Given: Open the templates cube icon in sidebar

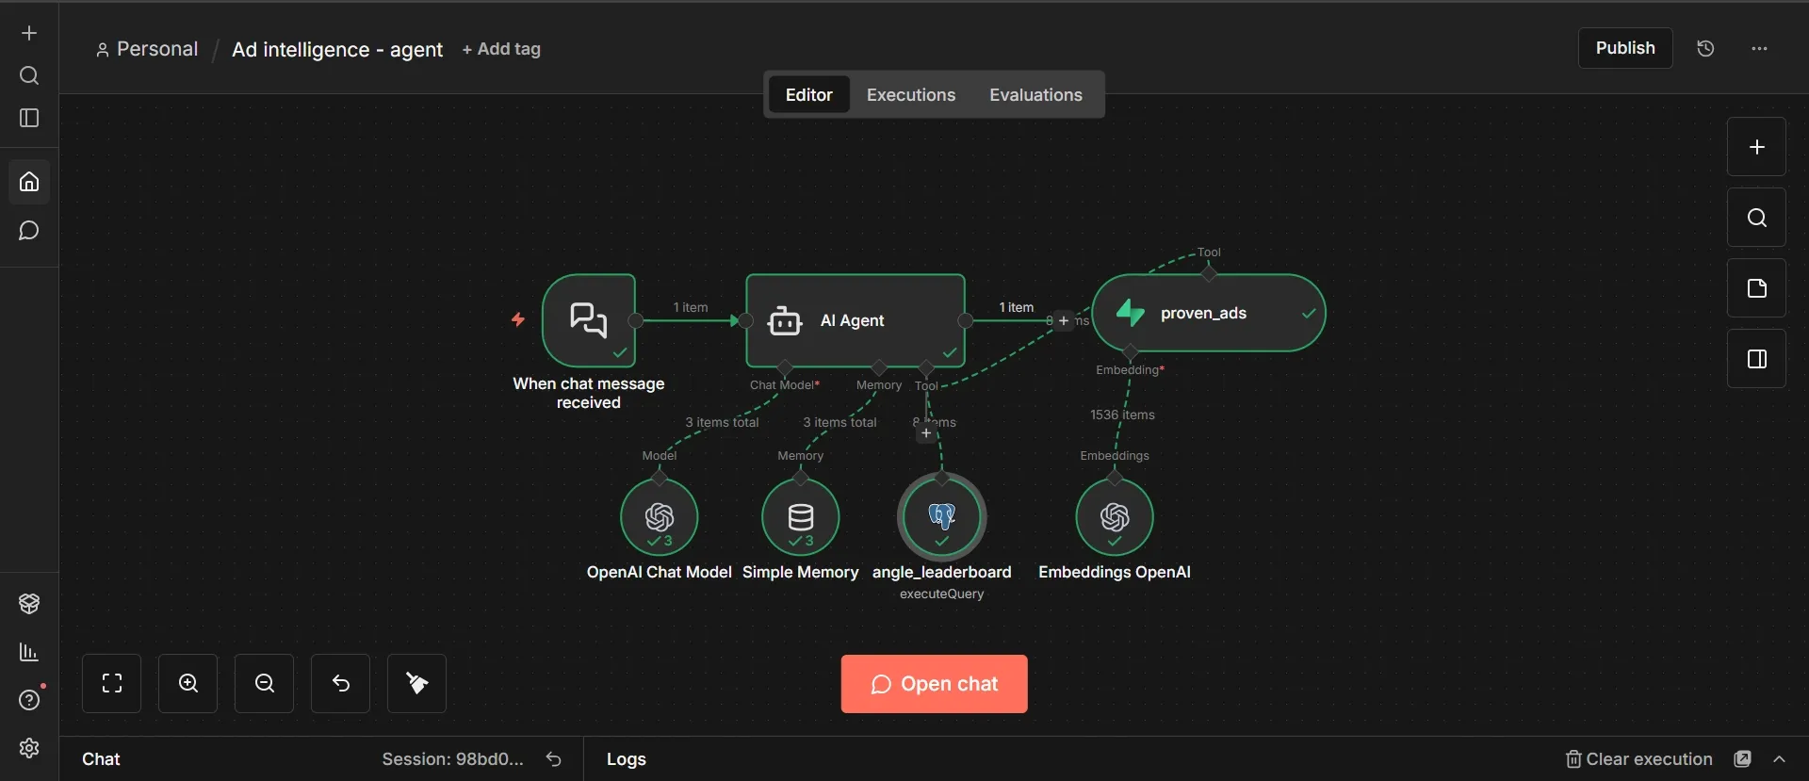Looking at the screenshot, I should click(x=29, y=604).
